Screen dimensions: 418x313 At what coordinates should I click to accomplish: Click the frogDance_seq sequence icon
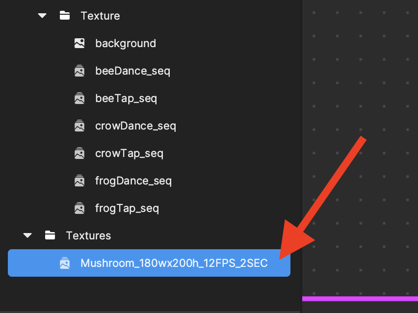click(x=79, y=181)
